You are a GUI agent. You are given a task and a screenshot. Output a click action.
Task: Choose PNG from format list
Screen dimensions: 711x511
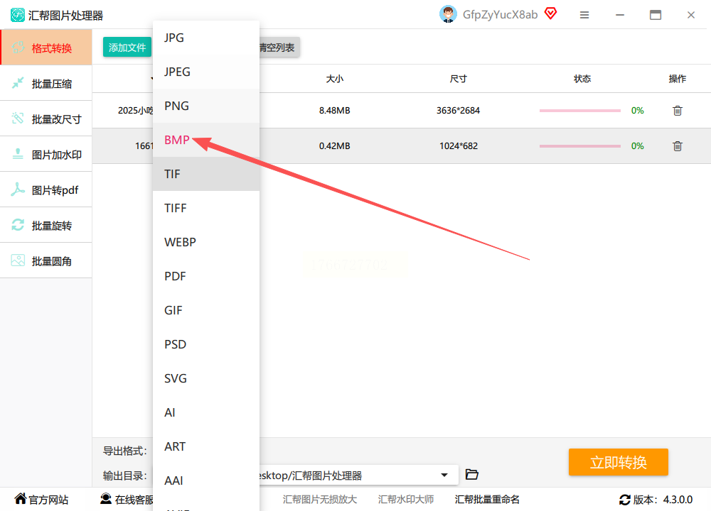click(206, 106)
